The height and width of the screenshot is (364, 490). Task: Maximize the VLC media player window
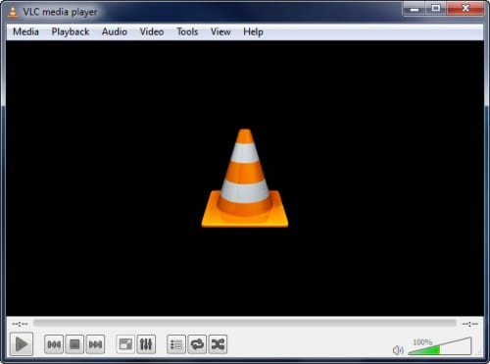436,9
